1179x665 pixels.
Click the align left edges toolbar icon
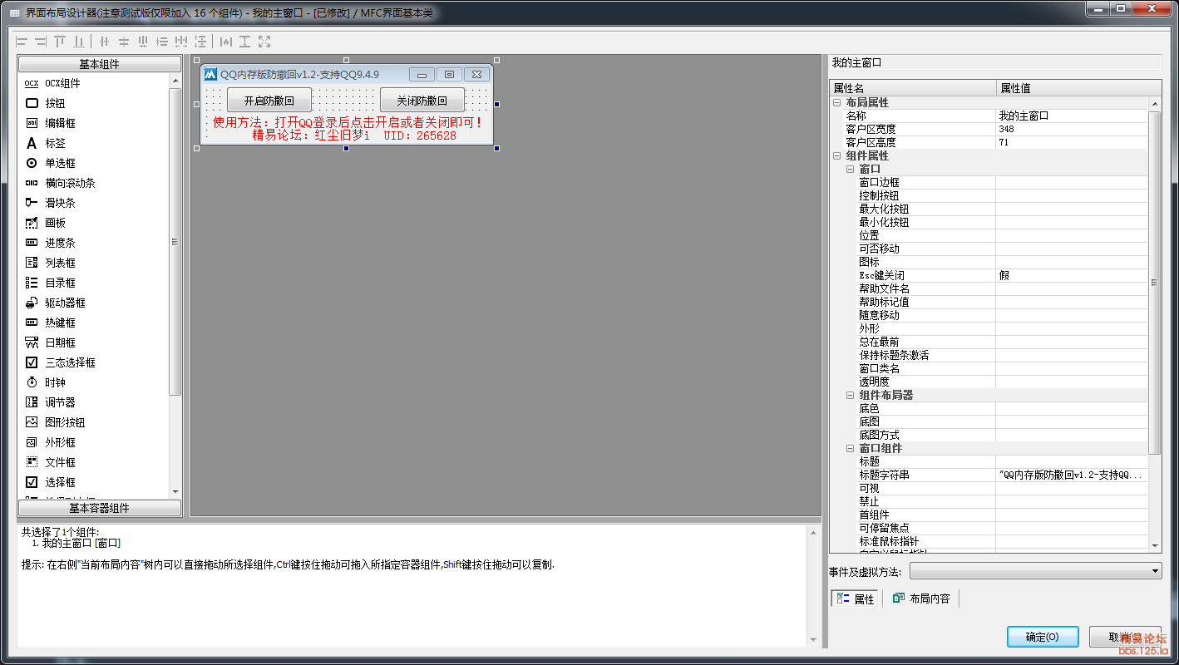pos(22,41)
